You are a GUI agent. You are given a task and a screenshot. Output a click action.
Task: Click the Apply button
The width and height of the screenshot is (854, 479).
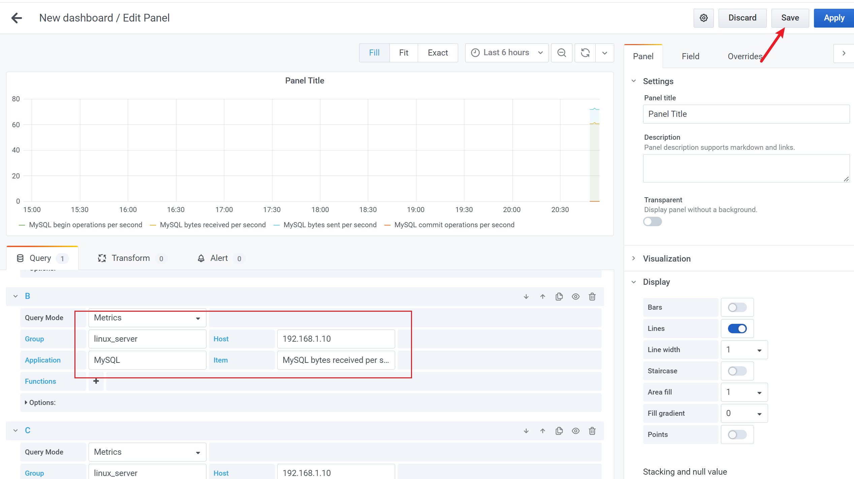click(834, 18)
